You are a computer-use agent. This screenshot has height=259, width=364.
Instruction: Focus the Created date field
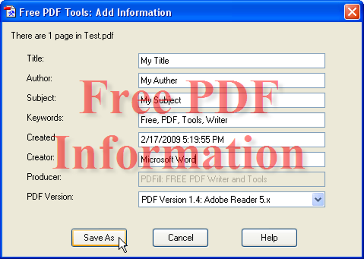(x=231, y=140)
